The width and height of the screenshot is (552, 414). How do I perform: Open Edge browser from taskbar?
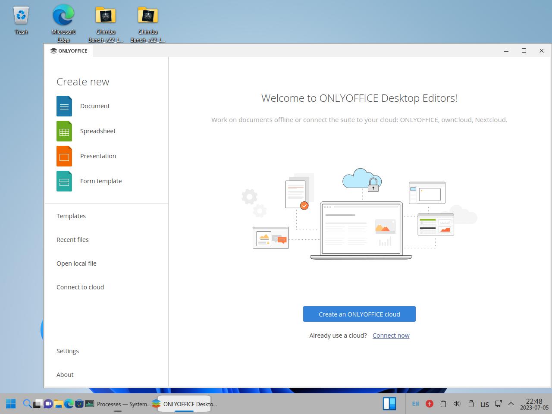coord(69,404)
